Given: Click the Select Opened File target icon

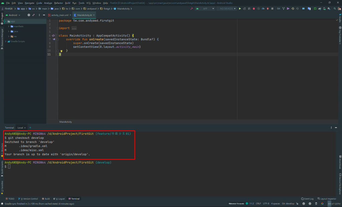Looking at the screenshot, I should pos(29,15).
